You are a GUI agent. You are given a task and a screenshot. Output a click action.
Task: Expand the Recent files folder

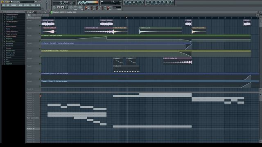(x=10, y=41)
